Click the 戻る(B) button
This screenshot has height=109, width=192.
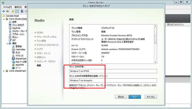(121, 97)
